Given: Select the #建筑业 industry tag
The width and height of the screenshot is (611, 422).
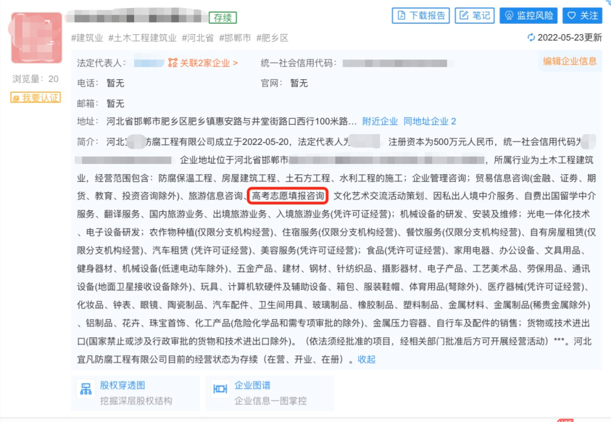Looking at the screenshot, I should [x=86, y=37].
